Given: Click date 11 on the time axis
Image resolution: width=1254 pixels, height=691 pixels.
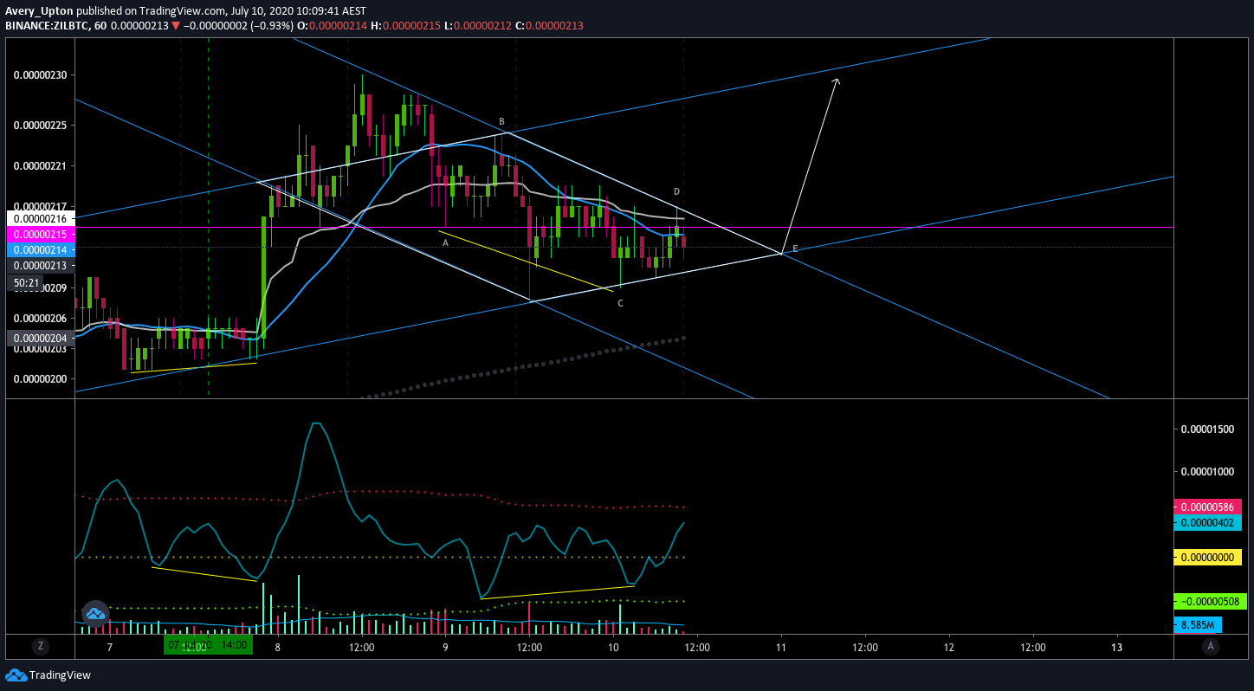Looking at the screenshot, I should (781, 647).
